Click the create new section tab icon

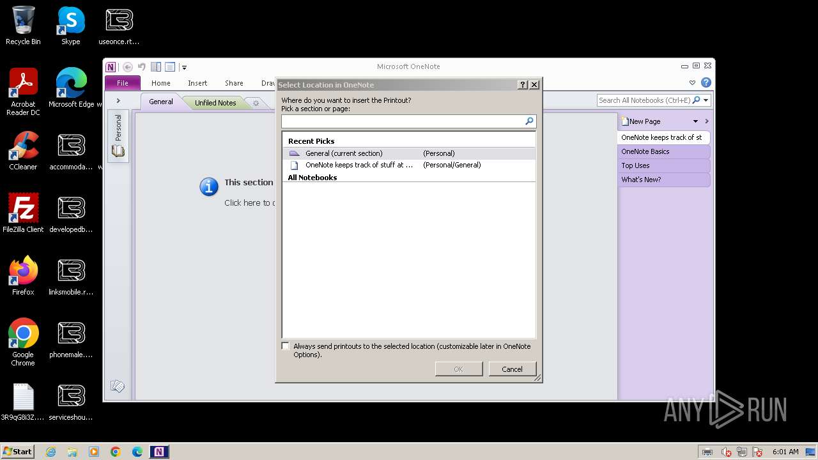256,103
